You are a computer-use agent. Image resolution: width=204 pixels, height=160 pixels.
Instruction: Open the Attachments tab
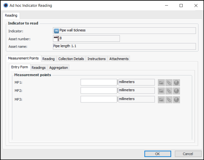(119, 59)
